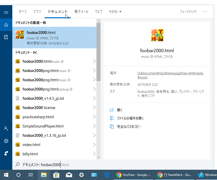Viewport: 217px width, 180px height.
Task: Select foobar2000_v1.3.16_jp.txt result
Action: [54, 135]
